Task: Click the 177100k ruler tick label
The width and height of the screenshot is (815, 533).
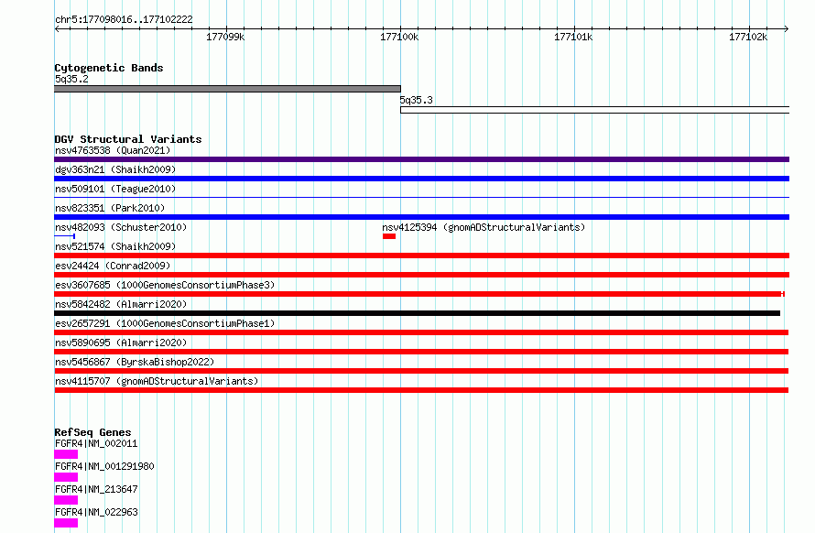Action: click(x=399, y=37)
